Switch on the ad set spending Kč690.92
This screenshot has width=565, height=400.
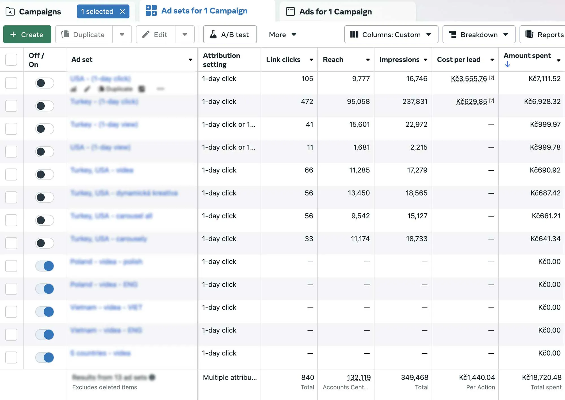pyautogui.click(x=45, y=175)
